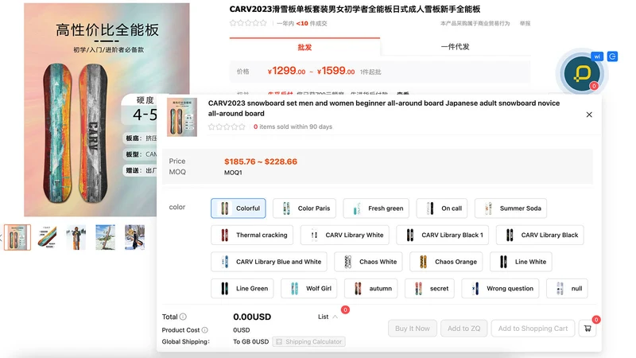Click the 0.00USD total amount

coord(252,317)
